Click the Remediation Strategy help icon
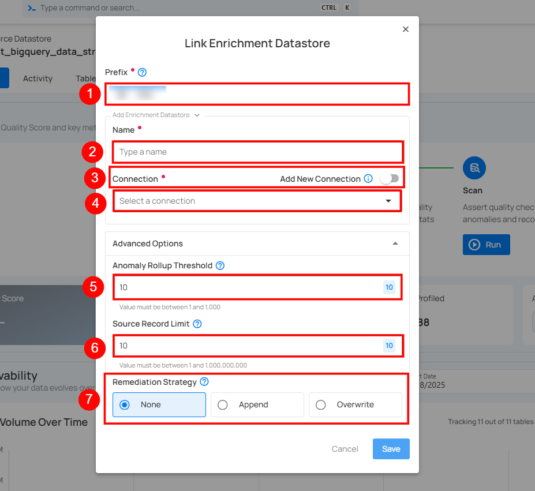This screenshot has width=535, height=491. click(204, 382)
